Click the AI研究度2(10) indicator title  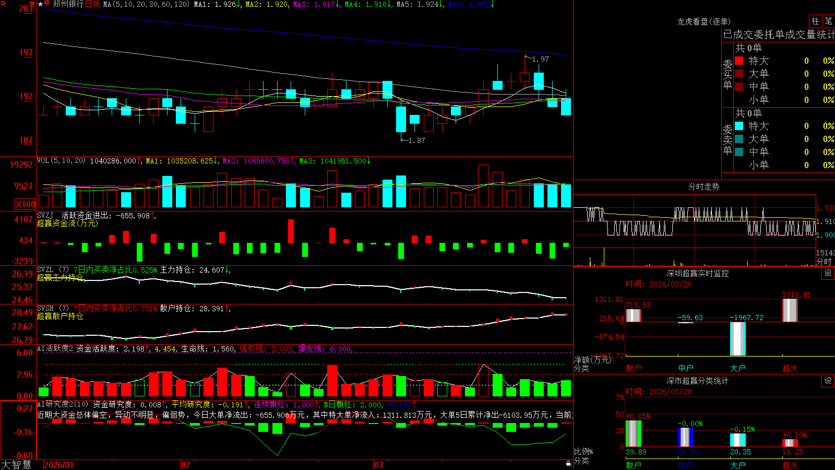tap(63, 404)
